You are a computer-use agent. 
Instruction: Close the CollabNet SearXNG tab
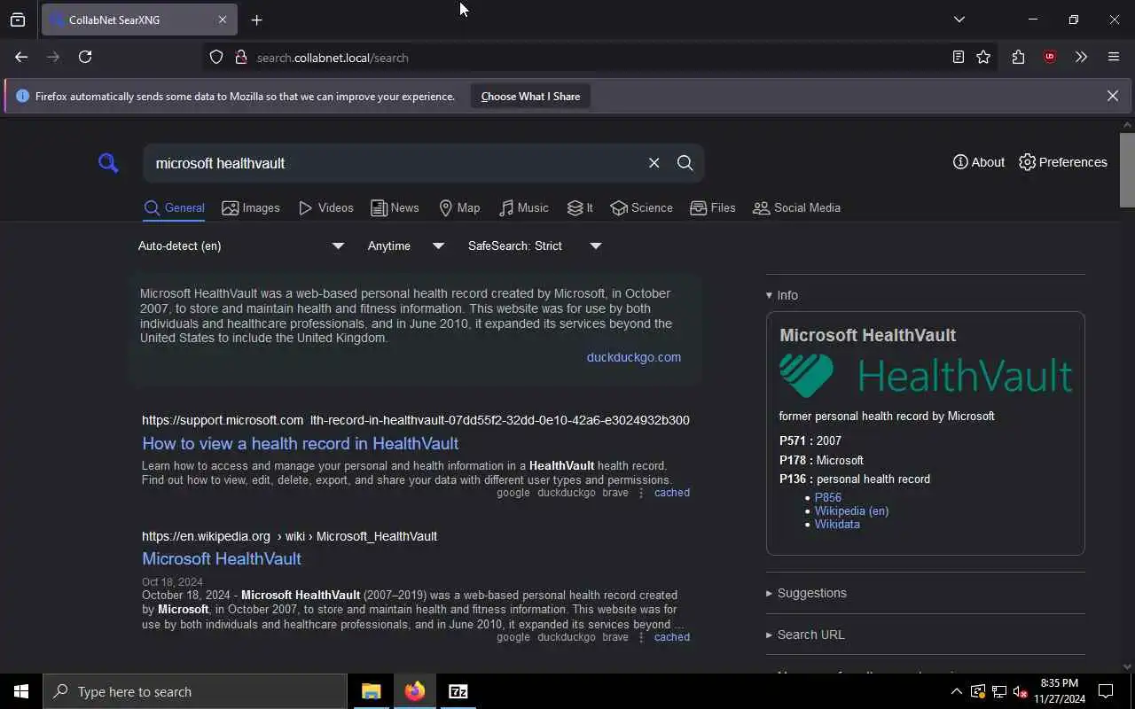[x=223, y=19]
